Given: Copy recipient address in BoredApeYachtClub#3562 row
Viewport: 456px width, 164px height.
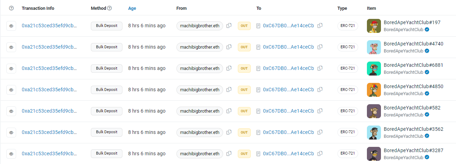Looking at the screenshot, I should (320, 133).
